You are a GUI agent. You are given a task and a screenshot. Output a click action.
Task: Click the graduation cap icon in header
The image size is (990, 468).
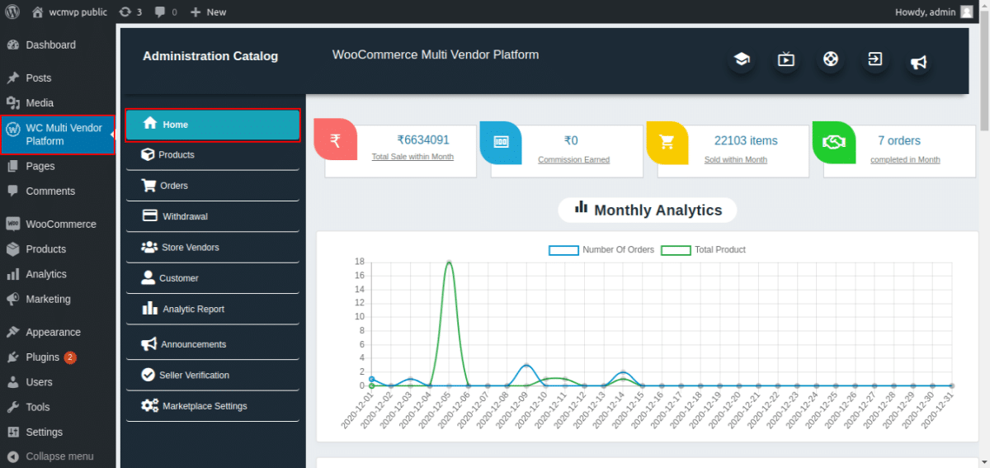click(x=742, y=59)
